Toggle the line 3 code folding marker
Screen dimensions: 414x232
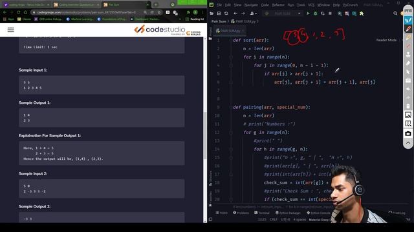[x=231, y=57]
